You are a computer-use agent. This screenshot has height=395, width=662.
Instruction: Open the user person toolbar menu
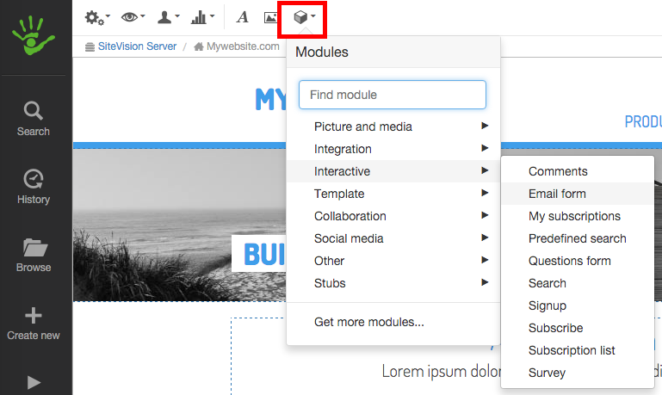pyautogui.click(x=168, y=17)
